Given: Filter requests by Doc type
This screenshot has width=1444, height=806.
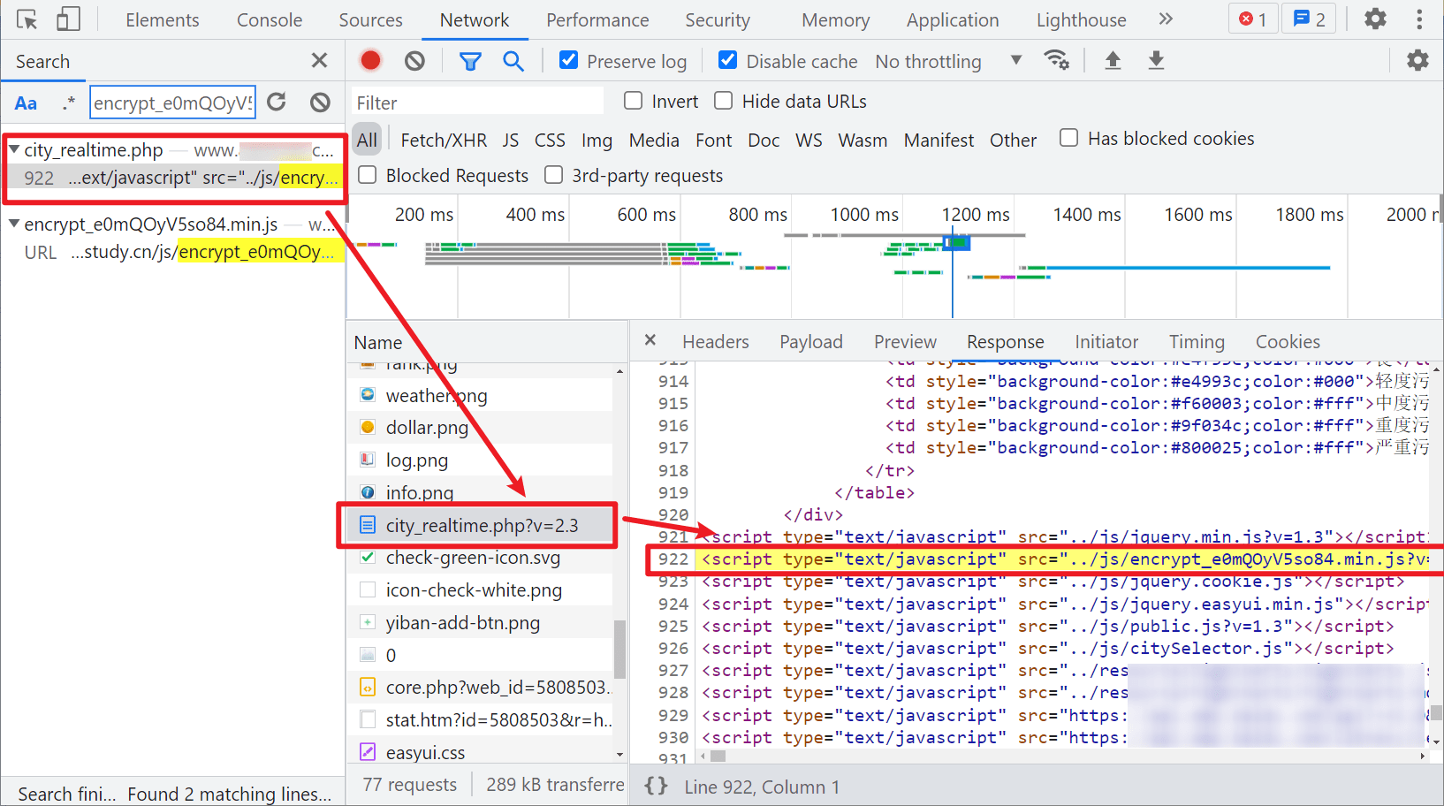Looking at the screenshot, I should [x=764, y=140].
